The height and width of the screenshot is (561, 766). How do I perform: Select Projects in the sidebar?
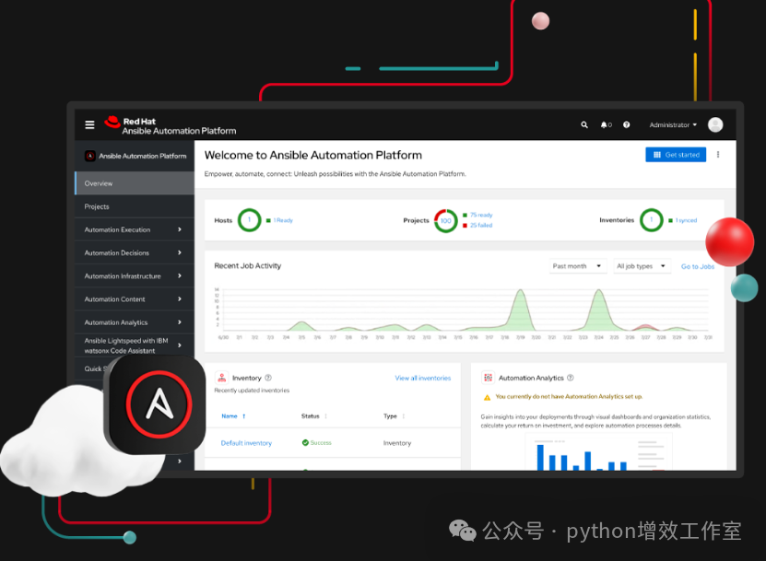(x=135, y=206)
